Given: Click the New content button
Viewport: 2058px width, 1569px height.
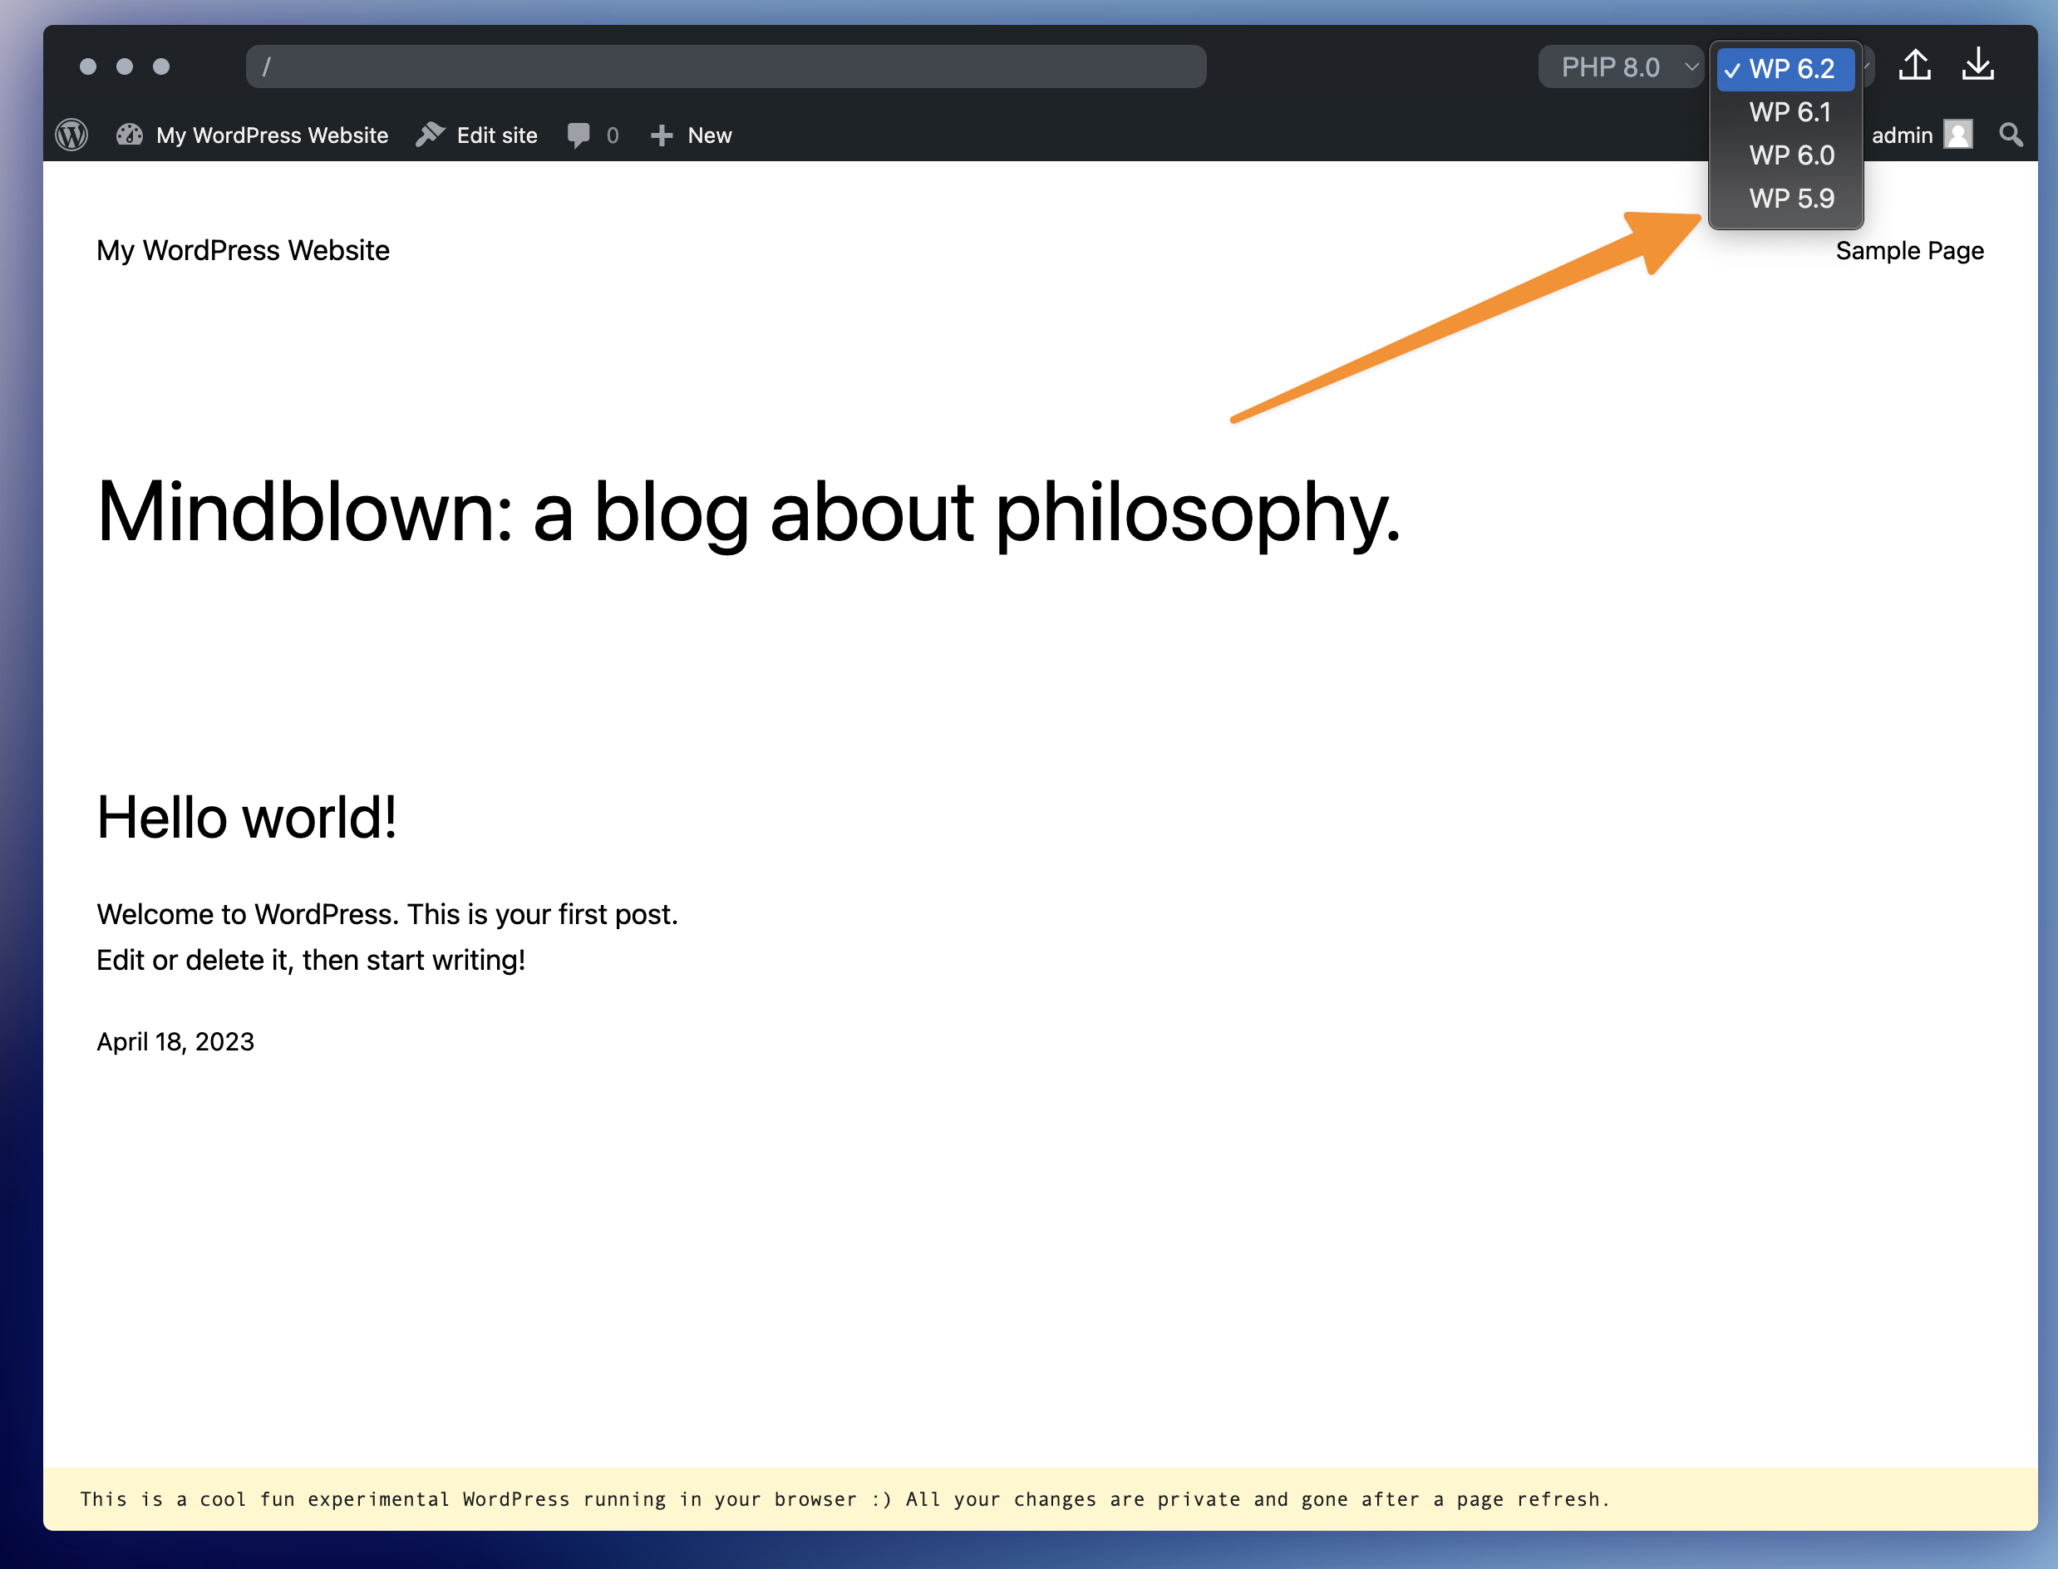Looking at the screenshot, I should [x=692, y=135].
